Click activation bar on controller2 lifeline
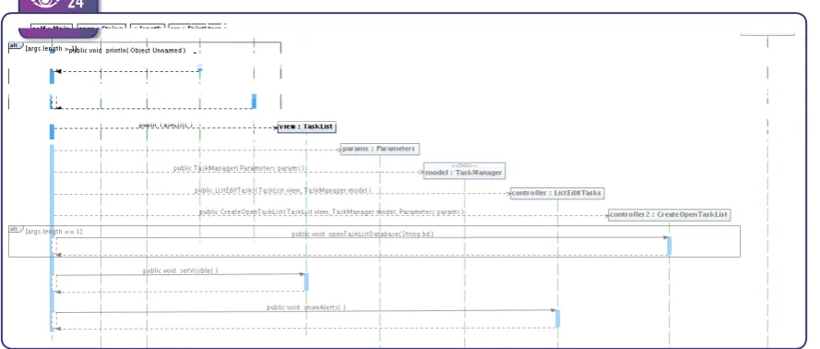820x349 pixels. coord(669,246)
